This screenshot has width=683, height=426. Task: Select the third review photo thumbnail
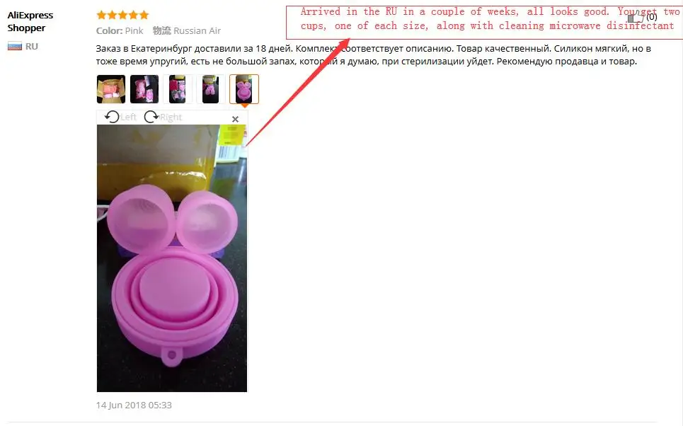177,89
